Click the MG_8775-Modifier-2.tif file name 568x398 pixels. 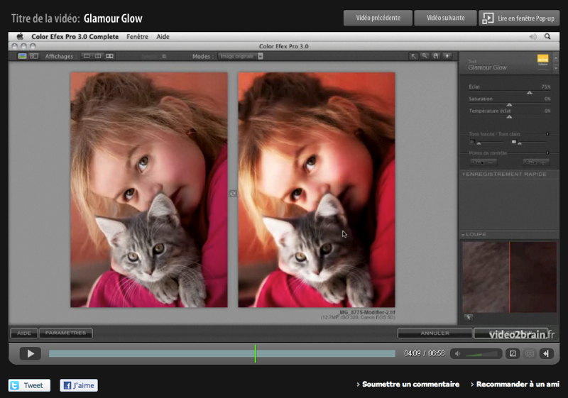(367, 312)
